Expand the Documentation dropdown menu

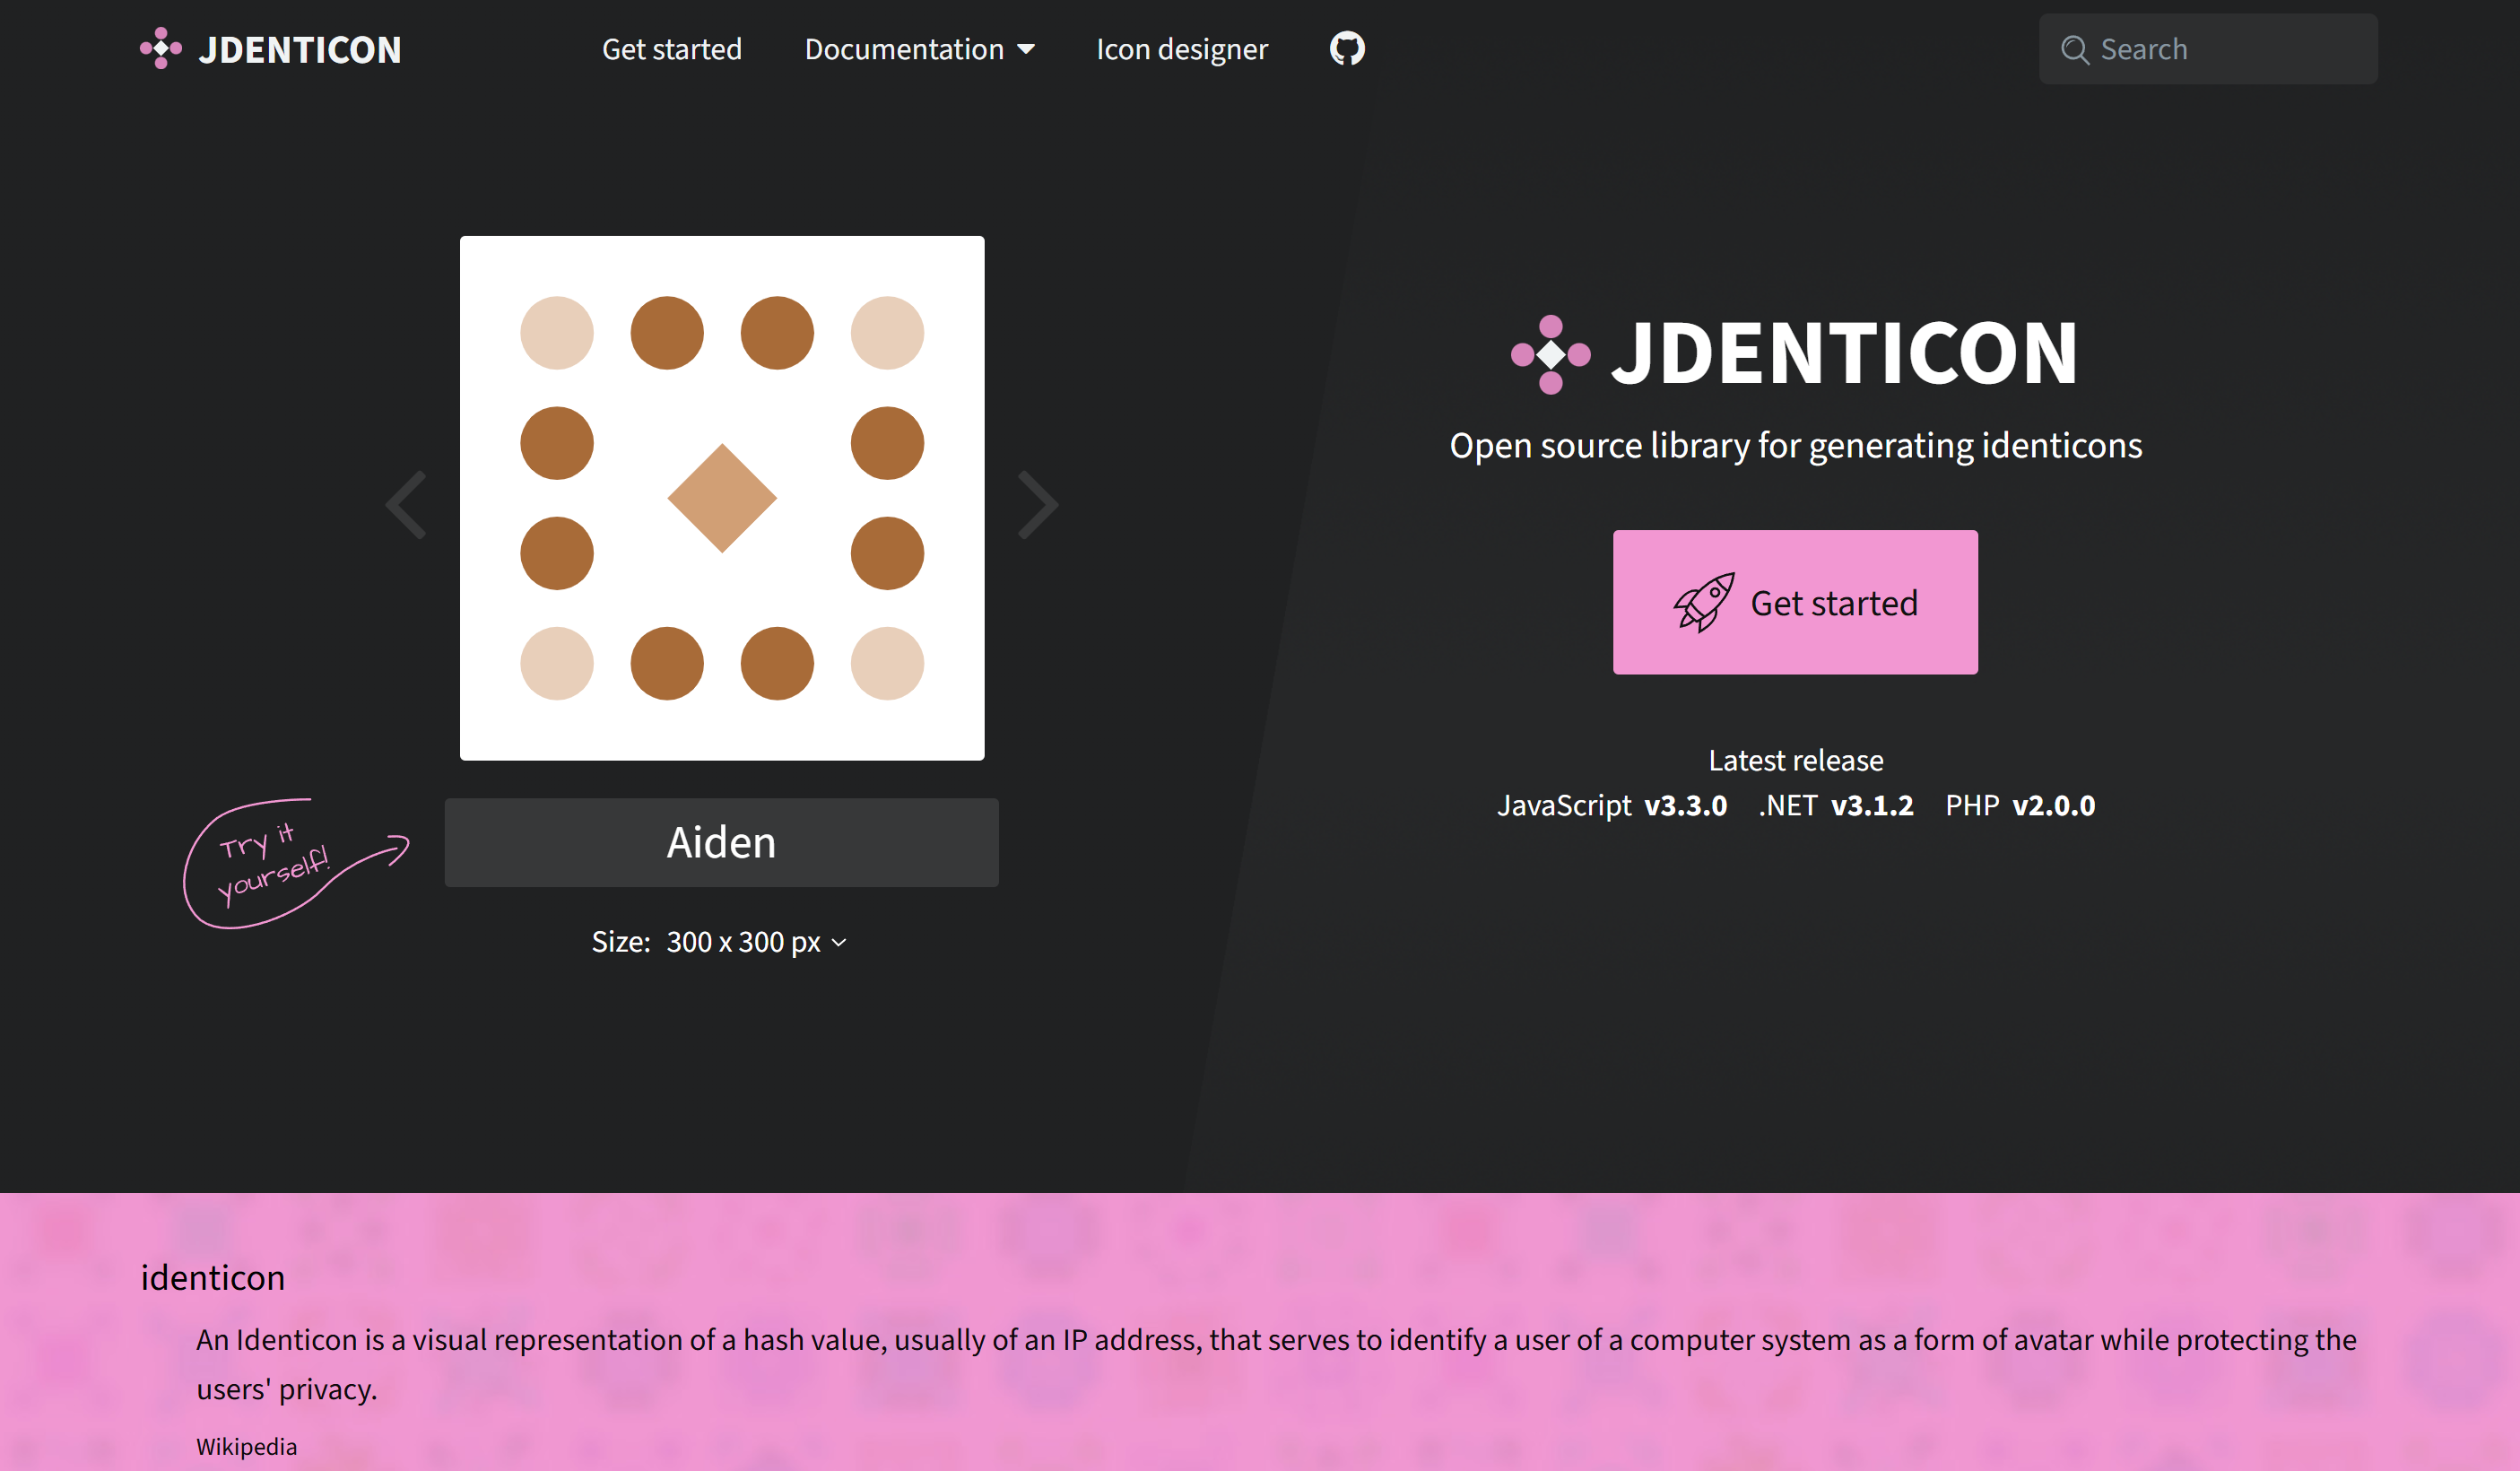903,49
